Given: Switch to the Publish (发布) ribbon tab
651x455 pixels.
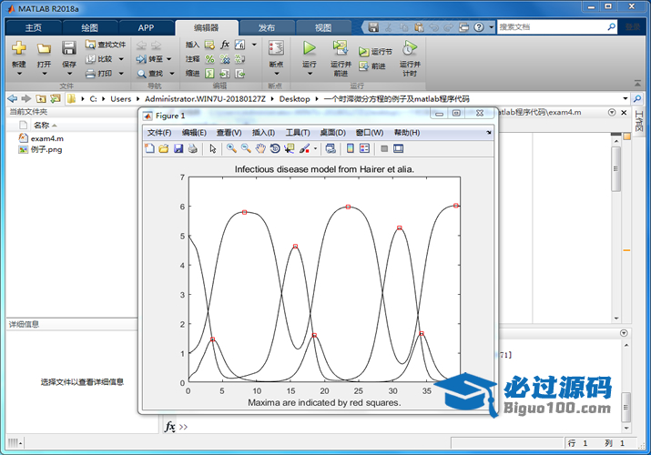Looking at the screenshot, I should (x=267, y=28).
